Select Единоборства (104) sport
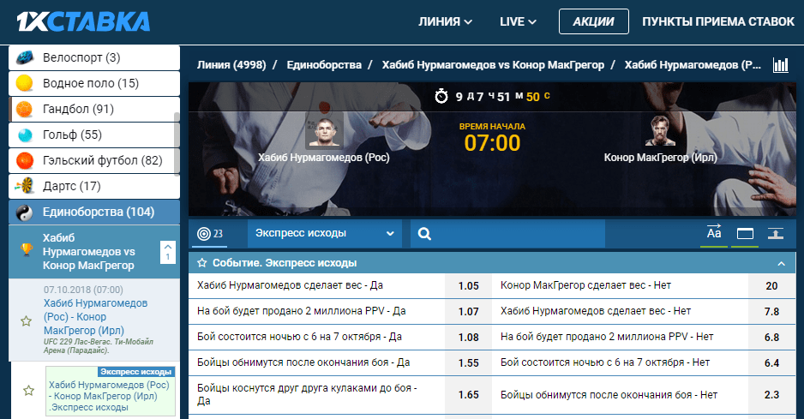The width and height of the screenshot is (804, 419). 94,212
